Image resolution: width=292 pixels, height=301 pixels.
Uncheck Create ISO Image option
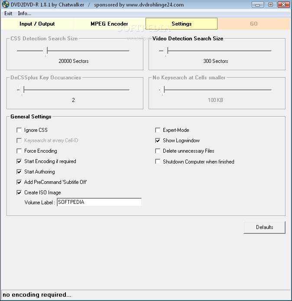[19, 193]
